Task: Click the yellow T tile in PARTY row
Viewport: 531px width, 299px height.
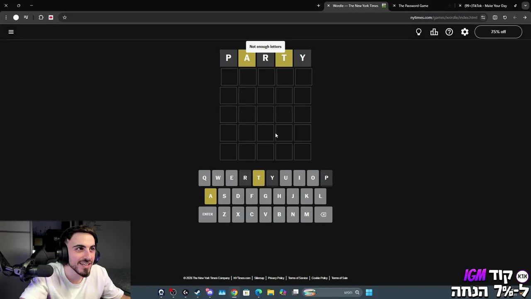Action: coord(284,58)
